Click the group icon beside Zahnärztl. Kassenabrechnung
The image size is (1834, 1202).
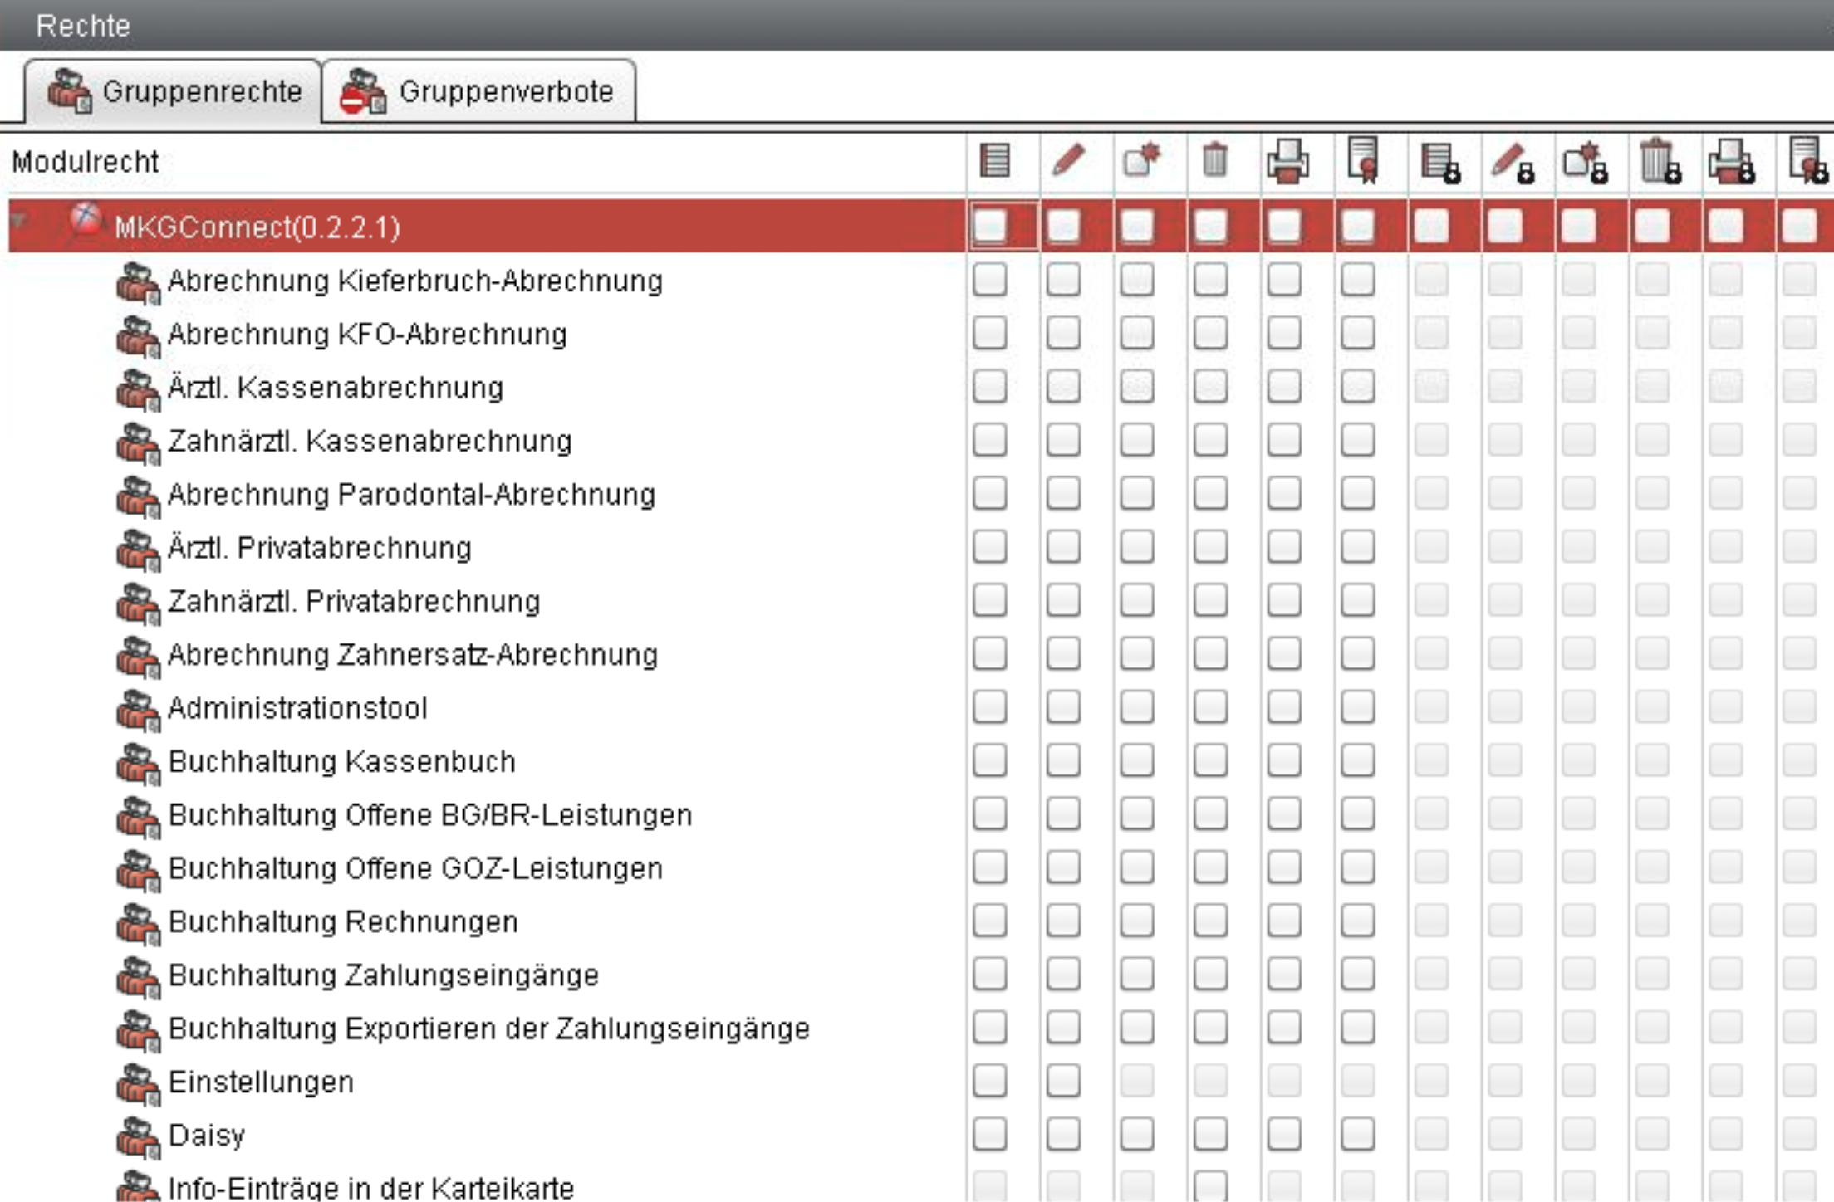(x=138, y=442)
